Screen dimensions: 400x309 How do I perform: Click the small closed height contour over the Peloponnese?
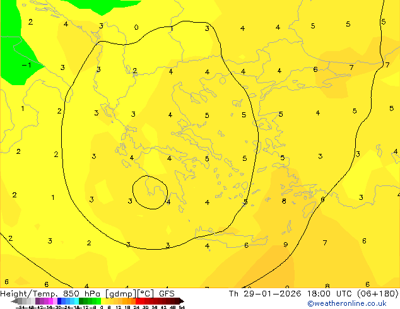[x=150, y=192]
